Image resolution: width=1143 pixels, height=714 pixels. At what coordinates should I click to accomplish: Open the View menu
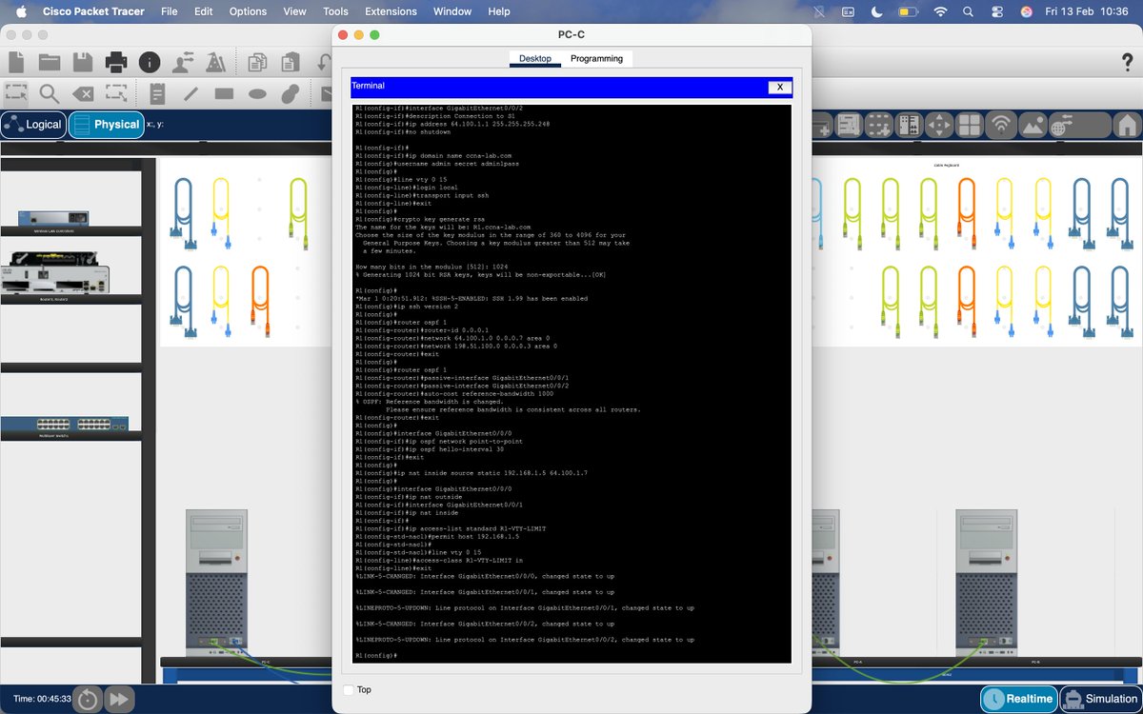pyautogui.click(x=294, y=11)
